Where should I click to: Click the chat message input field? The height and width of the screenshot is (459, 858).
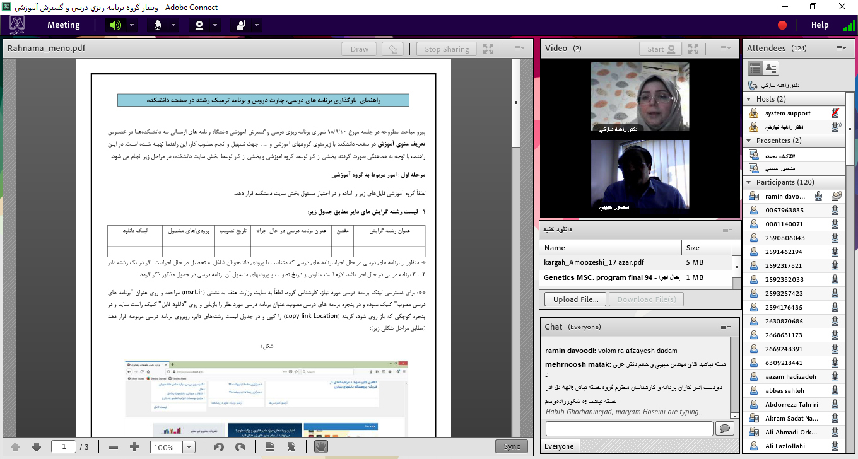click(x=629, y=429)
